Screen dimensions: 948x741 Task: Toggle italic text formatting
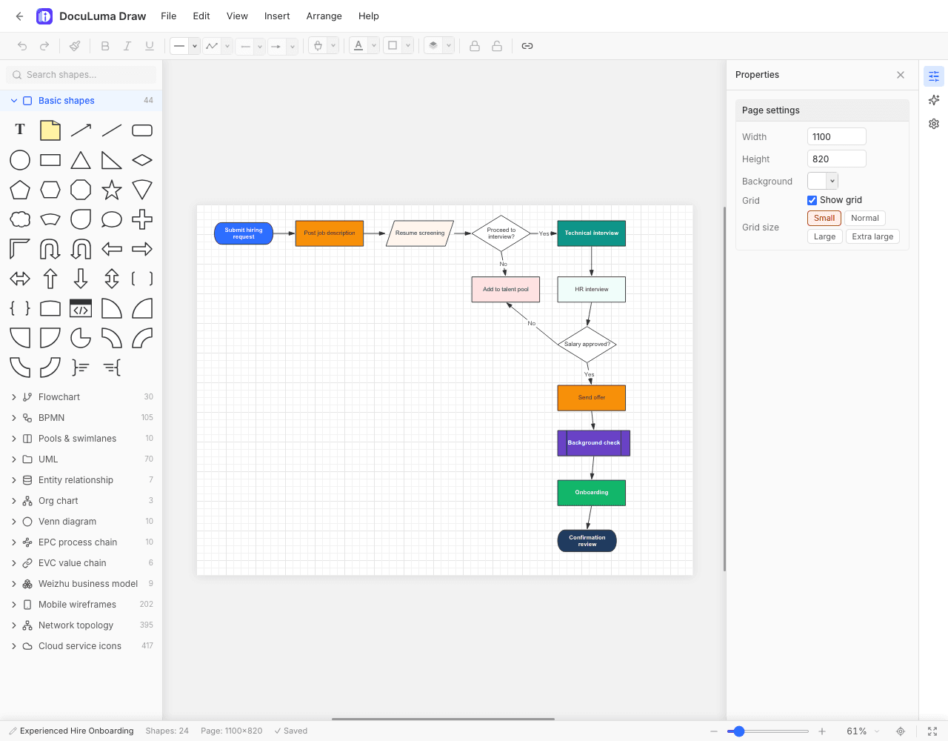pos(127,46)
